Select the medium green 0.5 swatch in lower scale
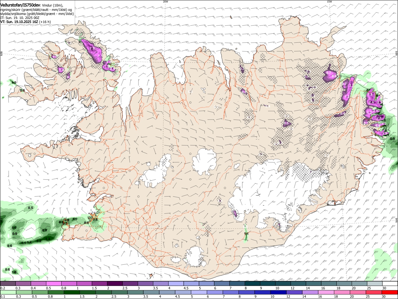The image size is (398, 299). click(40, 292)
